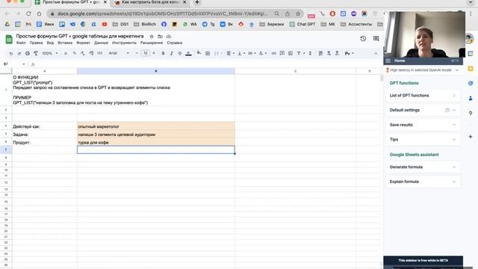The image size is (478, 269).
Task: Star the spreadsheet document
Action: tap(152, 37)
